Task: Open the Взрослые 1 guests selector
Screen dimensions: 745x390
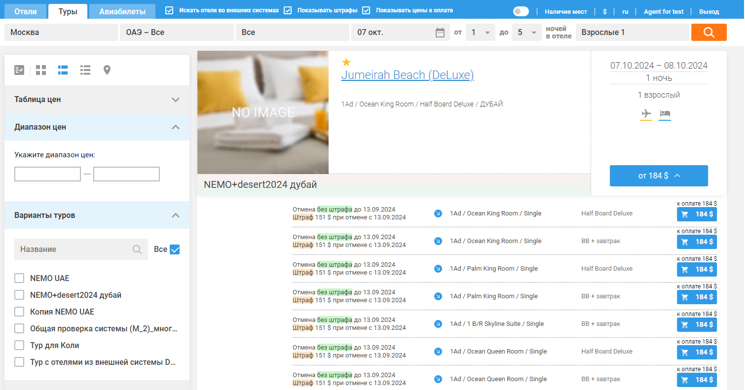Action: coord(632,33)
